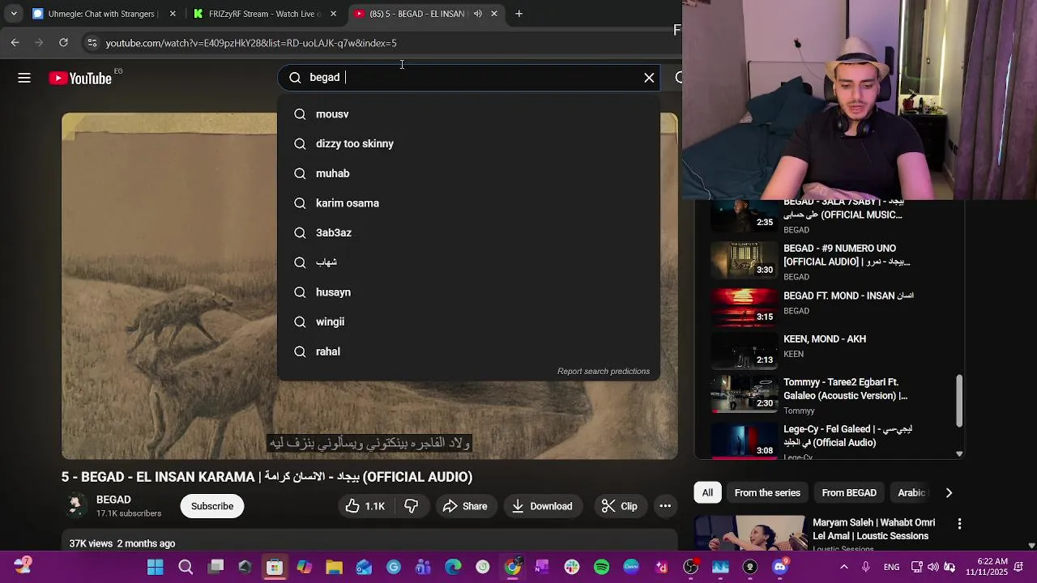Screen dimensions: 1037x583
Task: Click the playlist panel scrollbar thumb
Action: tap(959, 400)
